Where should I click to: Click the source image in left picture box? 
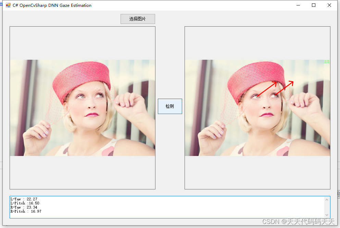point(83,108)
